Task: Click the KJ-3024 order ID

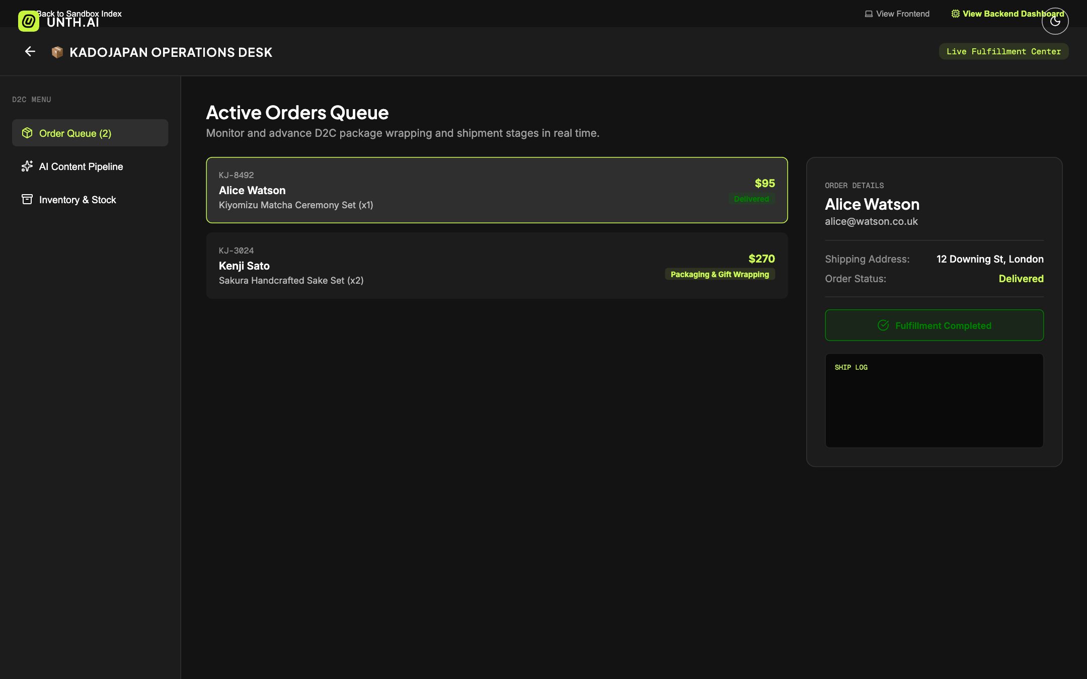Action: (236, 250)
